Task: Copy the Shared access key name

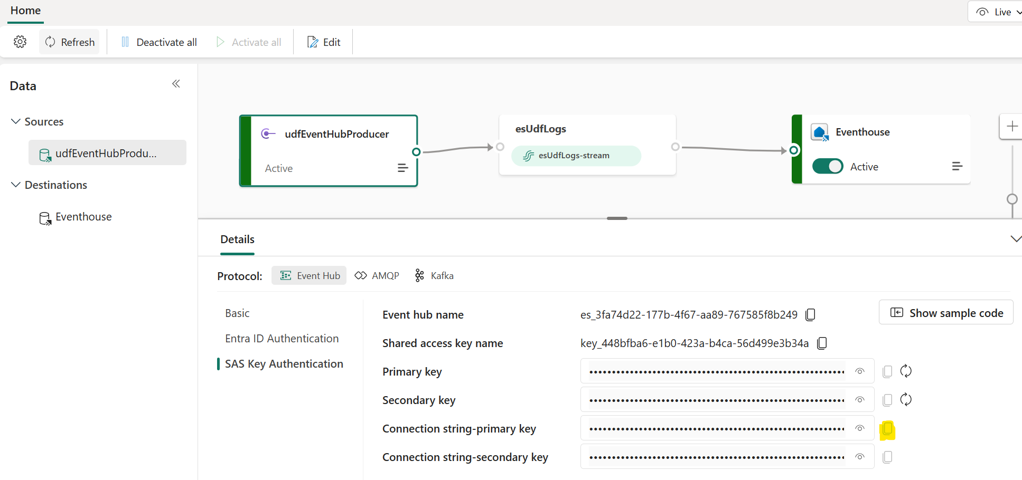Action: point(822,343)
